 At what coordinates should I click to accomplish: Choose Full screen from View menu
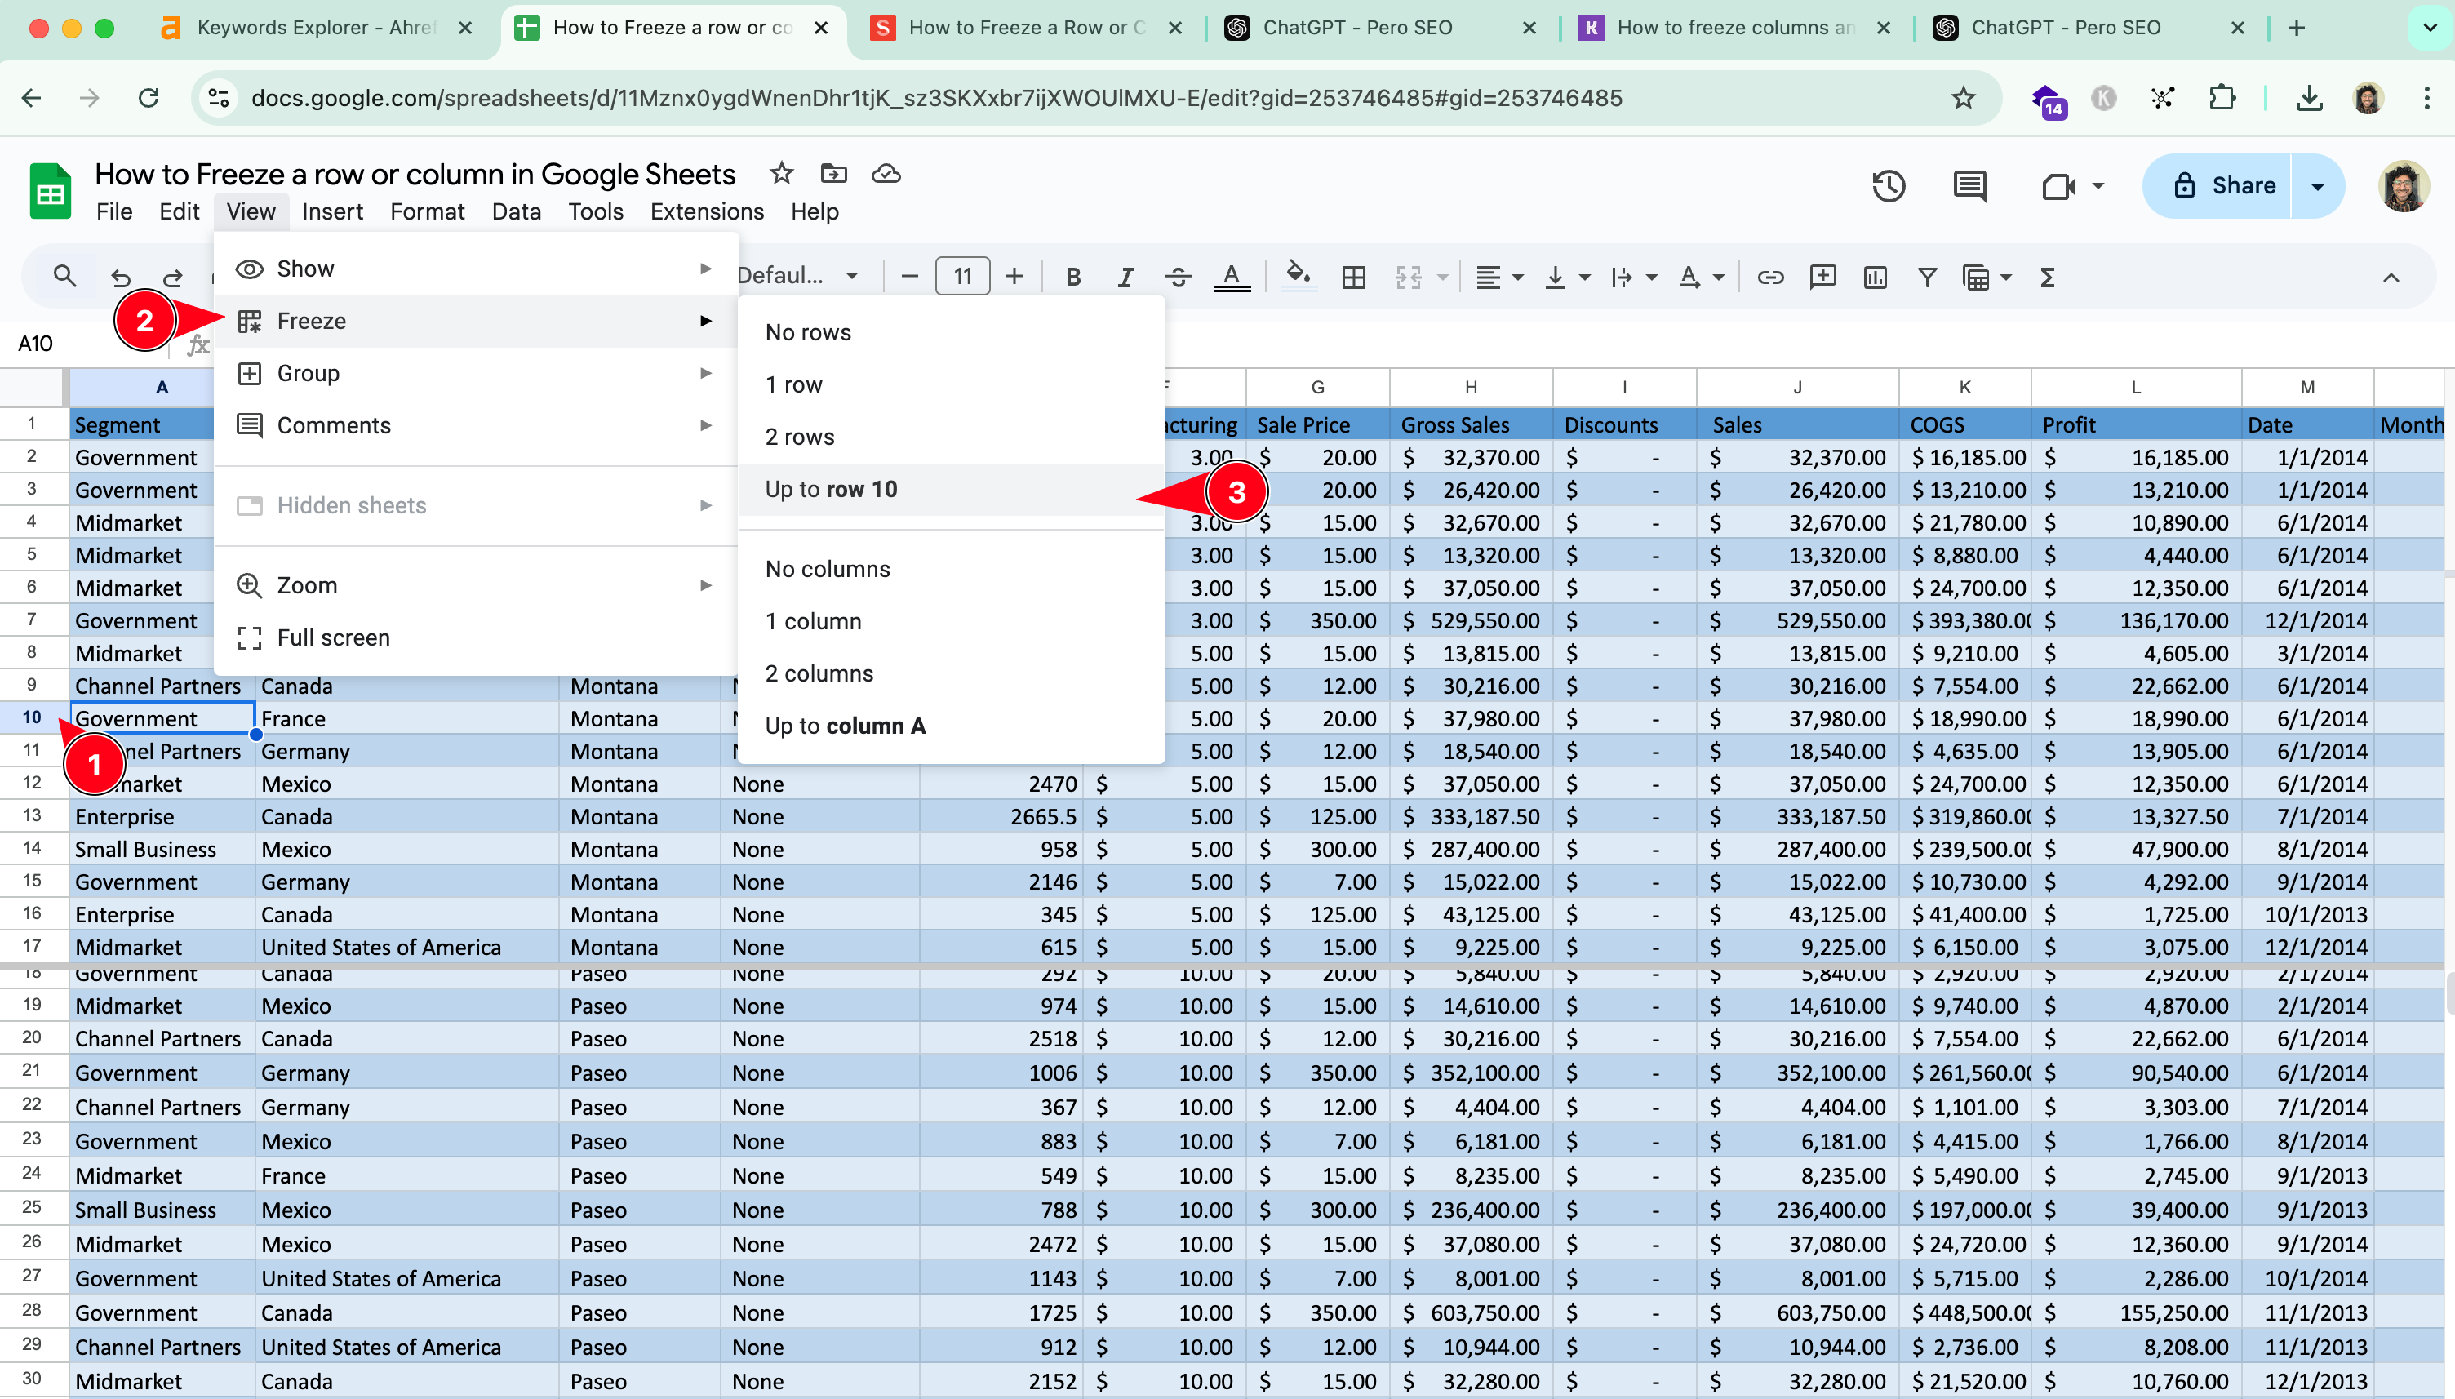(x=476, y=637)
